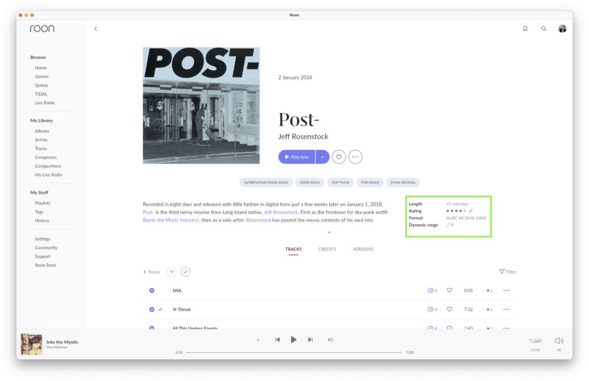Viewport: 589px width, 381px height.
Task: Open Qobuz in the sidebar
Action: pyautogui.click(x=41, y=85)
